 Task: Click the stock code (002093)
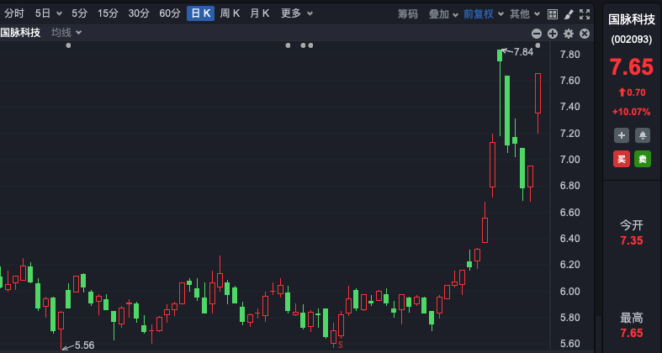632,40
